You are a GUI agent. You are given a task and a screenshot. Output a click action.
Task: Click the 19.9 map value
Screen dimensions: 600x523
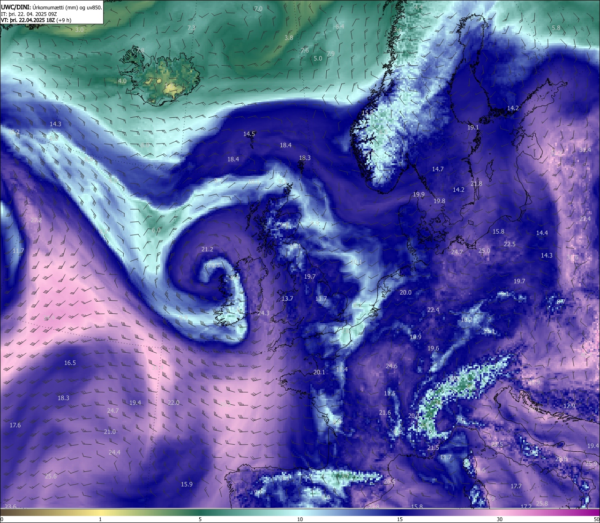(419, 195)
